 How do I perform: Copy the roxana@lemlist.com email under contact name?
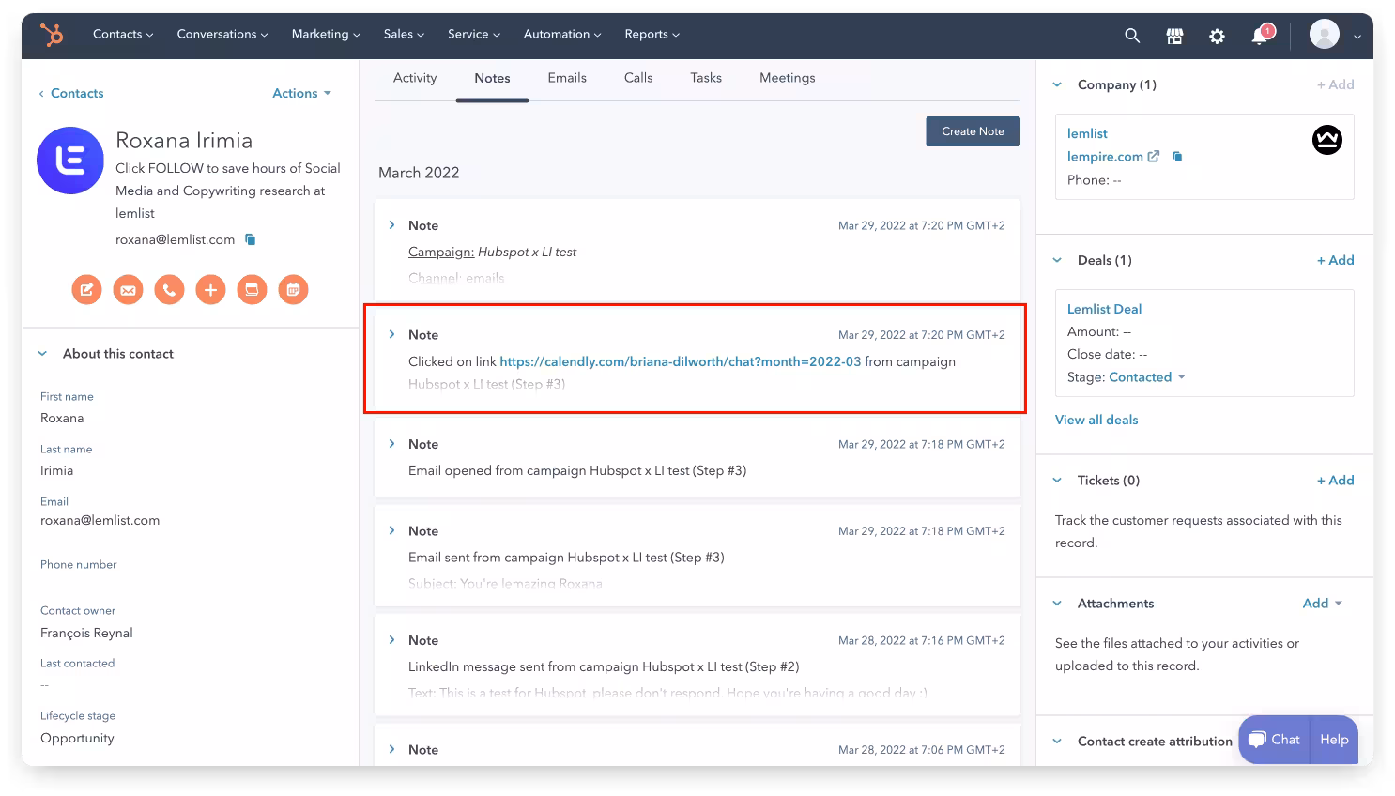251,239
